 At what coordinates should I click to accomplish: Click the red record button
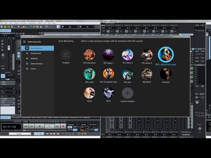pos(63,126)
